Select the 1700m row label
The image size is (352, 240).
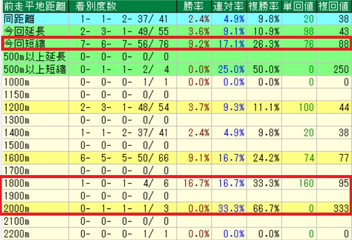(x=17, y=170)
